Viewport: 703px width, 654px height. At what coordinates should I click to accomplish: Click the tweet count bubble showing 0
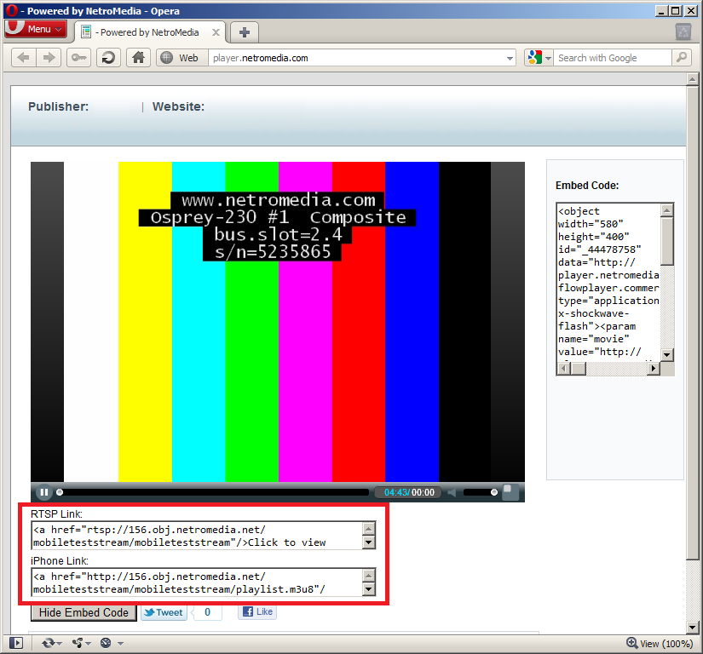208,612
